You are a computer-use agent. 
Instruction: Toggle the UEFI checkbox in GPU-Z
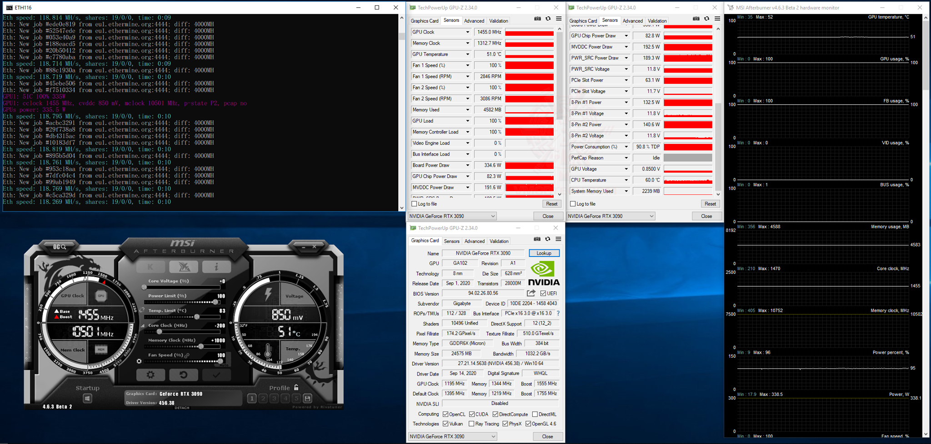[x=543, y=293]
